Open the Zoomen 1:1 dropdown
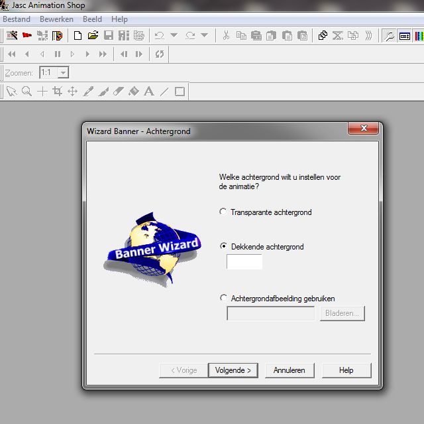The width and height of the screenshot is (424, 424). [64, 73]
